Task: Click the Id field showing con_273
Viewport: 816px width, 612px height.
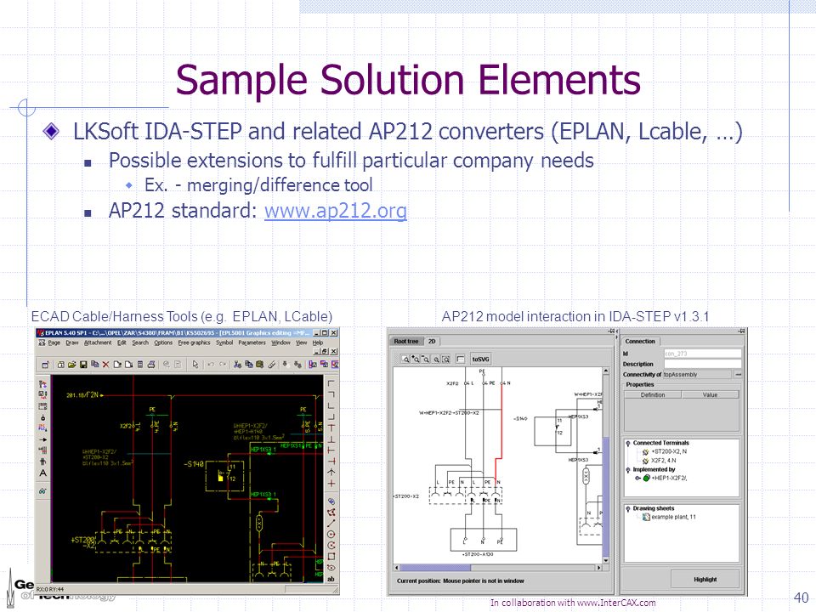Action: point(703,354)
